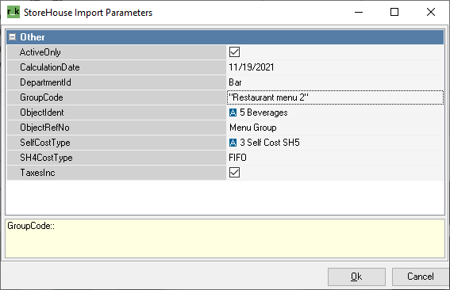Toggle the TaxesInc checkbox
The image size is (450, 290).
coord(234,173)
